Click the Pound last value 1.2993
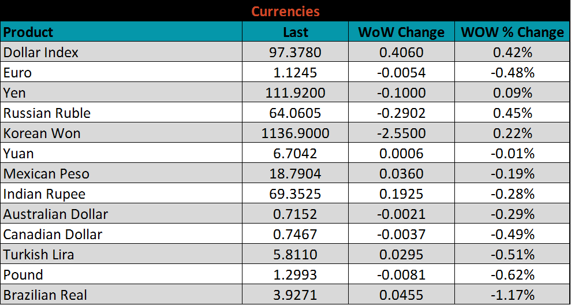 coord(295,275)
